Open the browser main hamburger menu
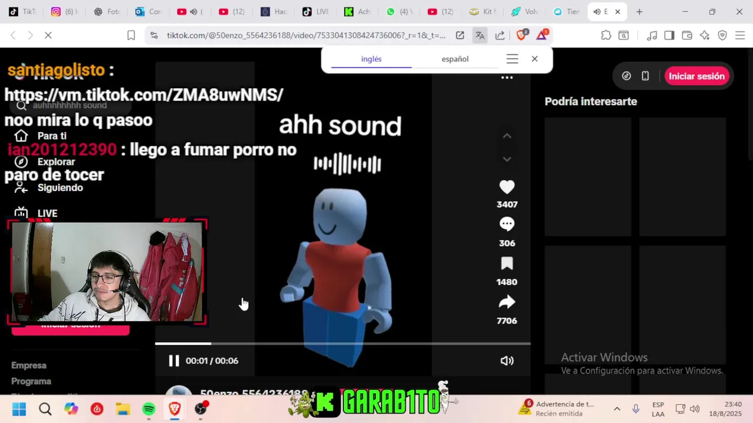The width and height of the screenshot is (753, 423). [x=740, y=35]
